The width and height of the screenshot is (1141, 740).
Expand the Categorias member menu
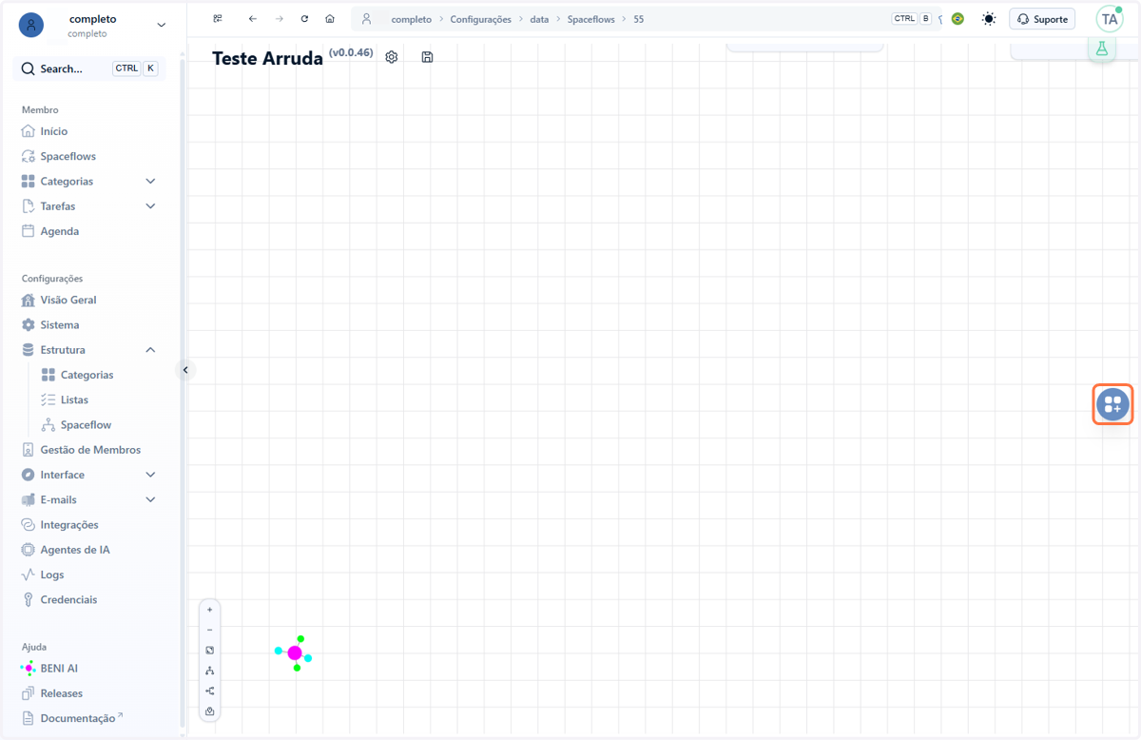click(150, 181)
